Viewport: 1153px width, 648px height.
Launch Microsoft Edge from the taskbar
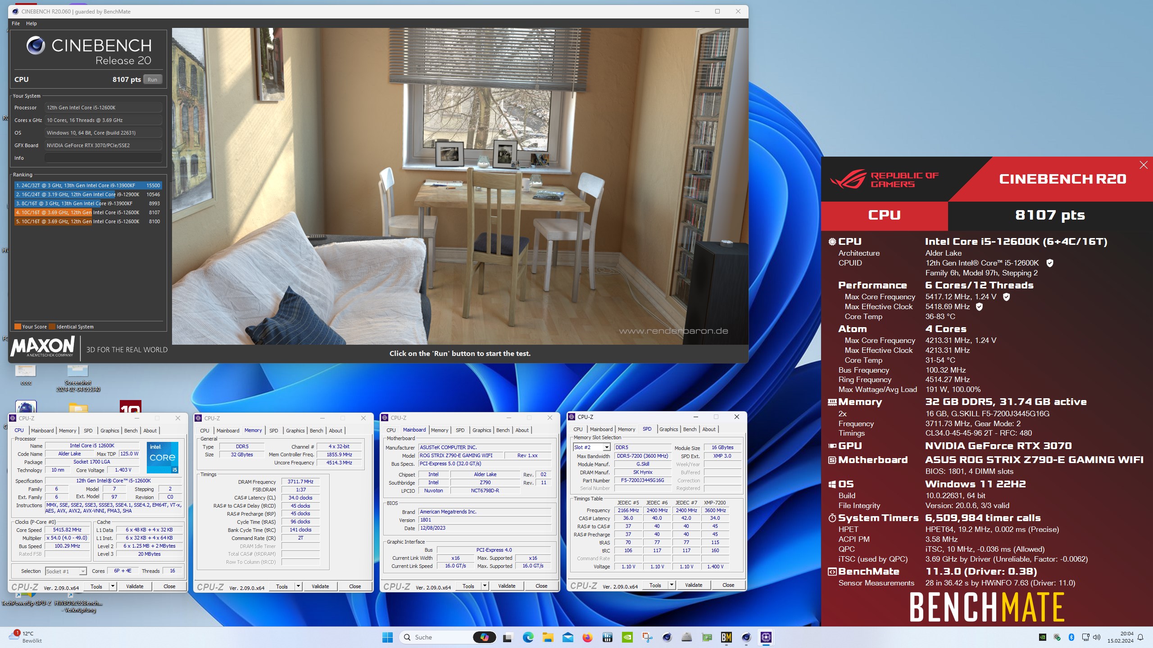coord(528,637)
